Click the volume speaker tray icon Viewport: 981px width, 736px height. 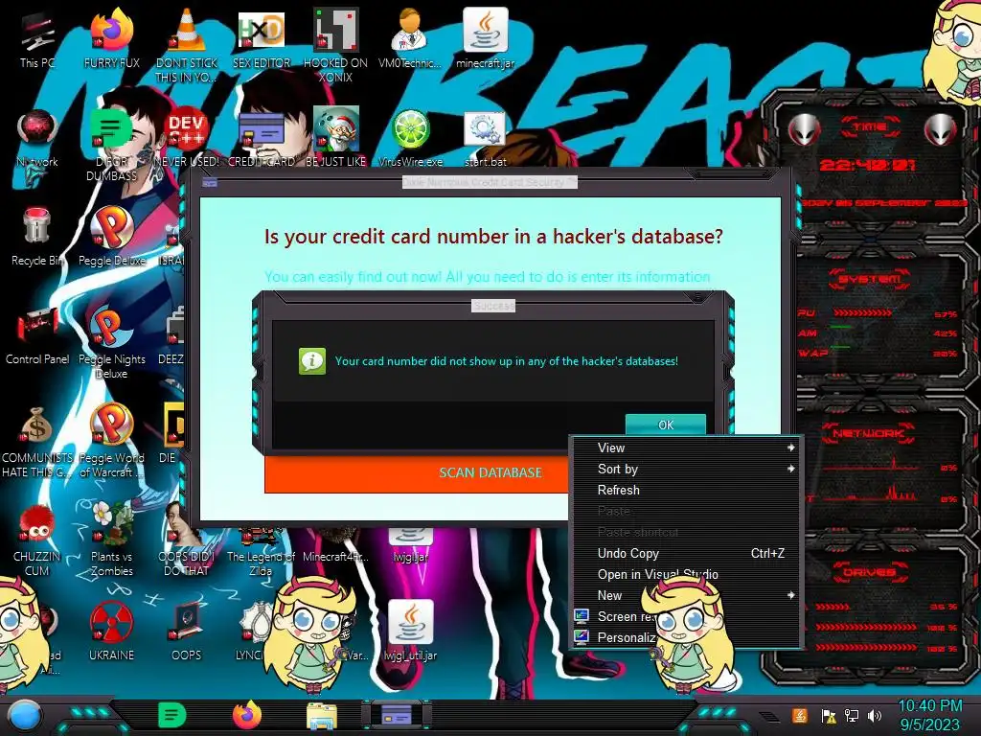(875, 716)
